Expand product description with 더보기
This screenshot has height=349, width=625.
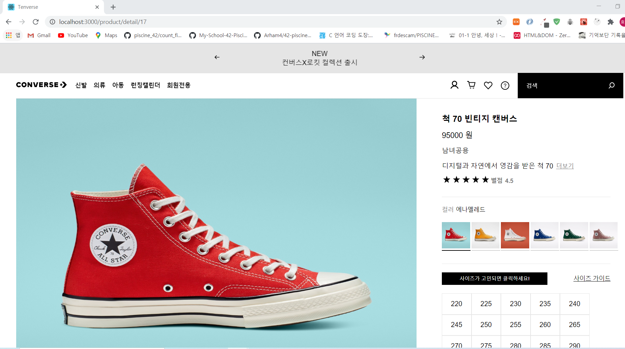565,166
